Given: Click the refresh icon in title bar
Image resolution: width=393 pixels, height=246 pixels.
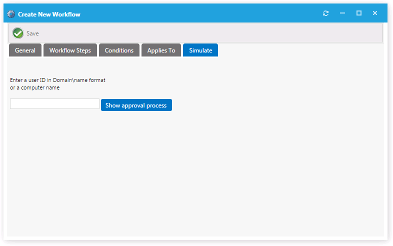Looking at the screenshot, I should tap(326, 13).
